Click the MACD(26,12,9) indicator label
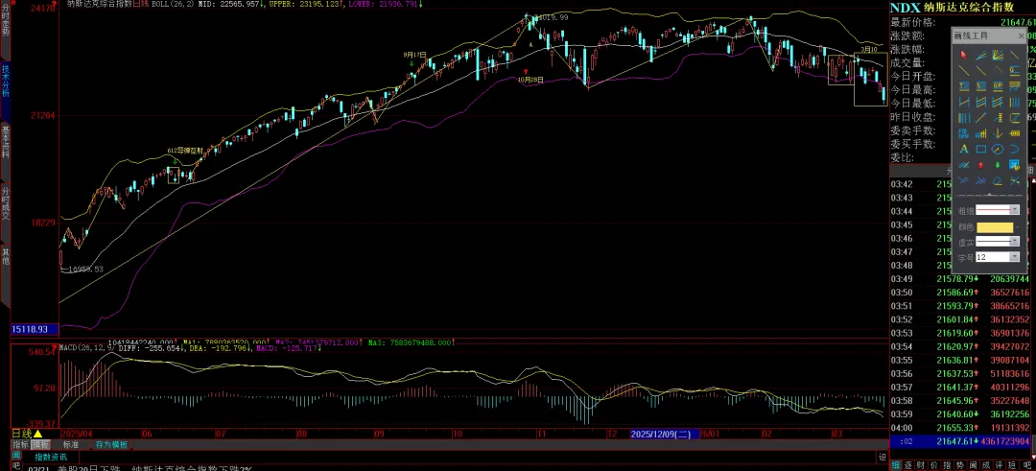This screenshot has height=471, width=1036. tap(88, 347)
